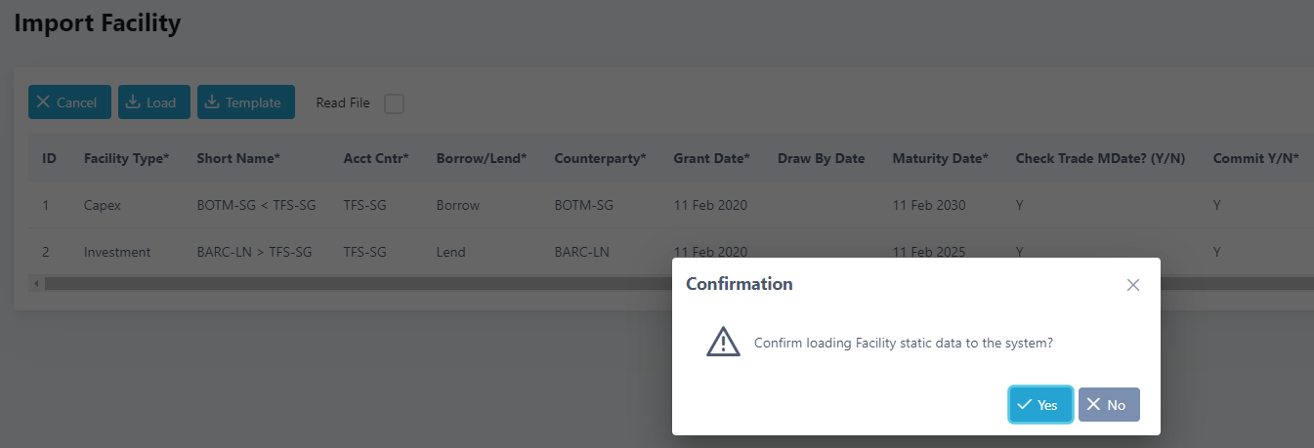This screenshot has width=1314, height=448.
Task: Click the BOTM-SG counterparty cell
Action: 583,206
